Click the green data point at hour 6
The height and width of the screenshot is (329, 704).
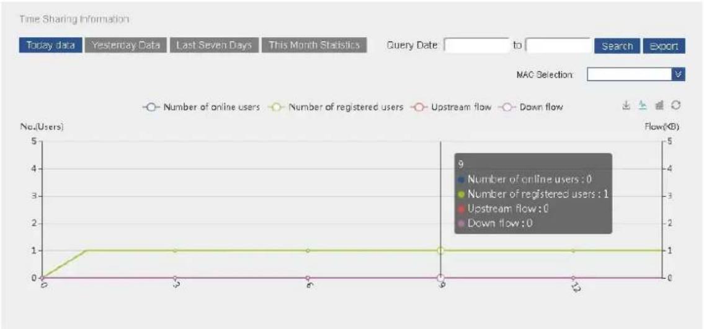click(308, 250)
